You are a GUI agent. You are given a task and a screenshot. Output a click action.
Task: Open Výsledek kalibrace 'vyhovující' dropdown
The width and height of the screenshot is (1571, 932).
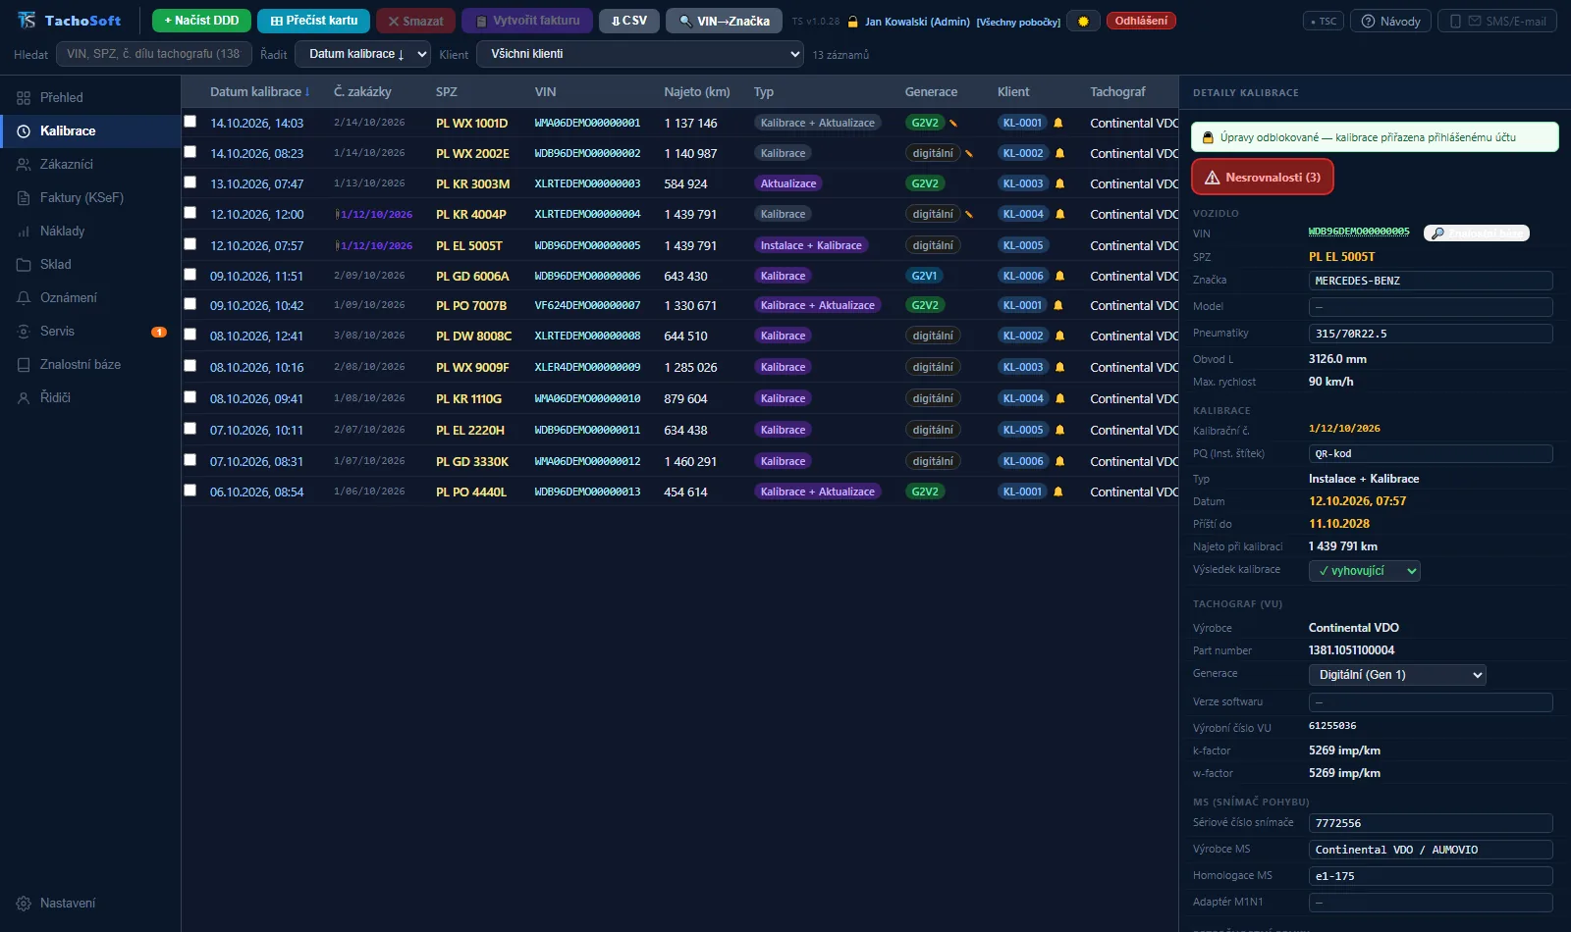pyautogui.click(x=1365, y=571)
